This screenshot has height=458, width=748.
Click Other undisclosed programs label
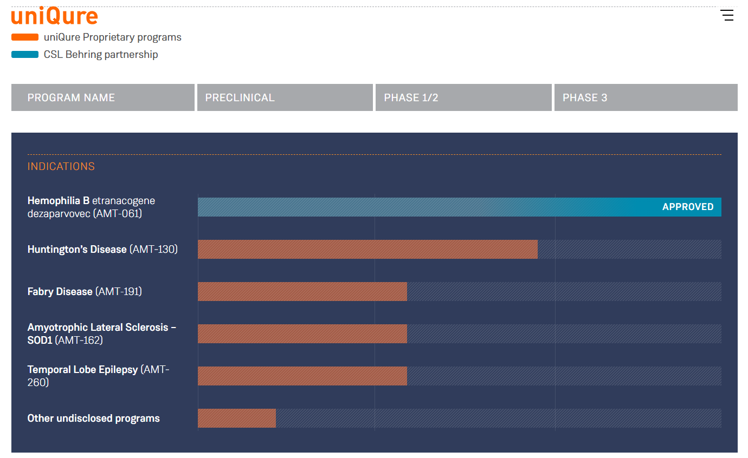[x=94, y=418]
